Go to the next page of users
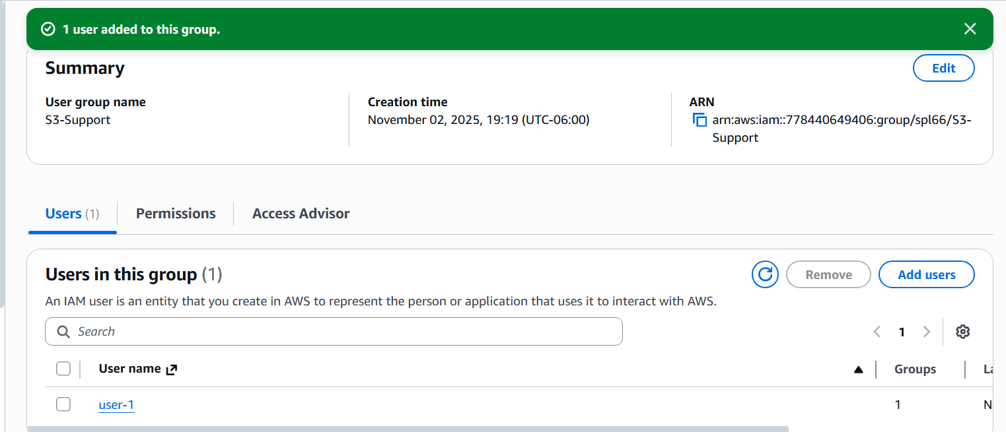The height and width of the screenshot is (432, 1006). (926, 332)
